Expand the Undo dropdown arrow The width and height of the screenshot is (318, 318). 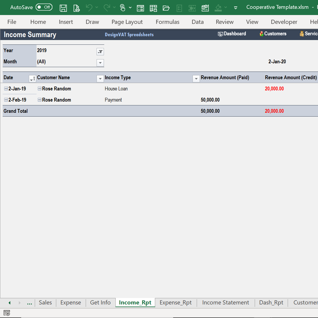click(x=97, y=8)
